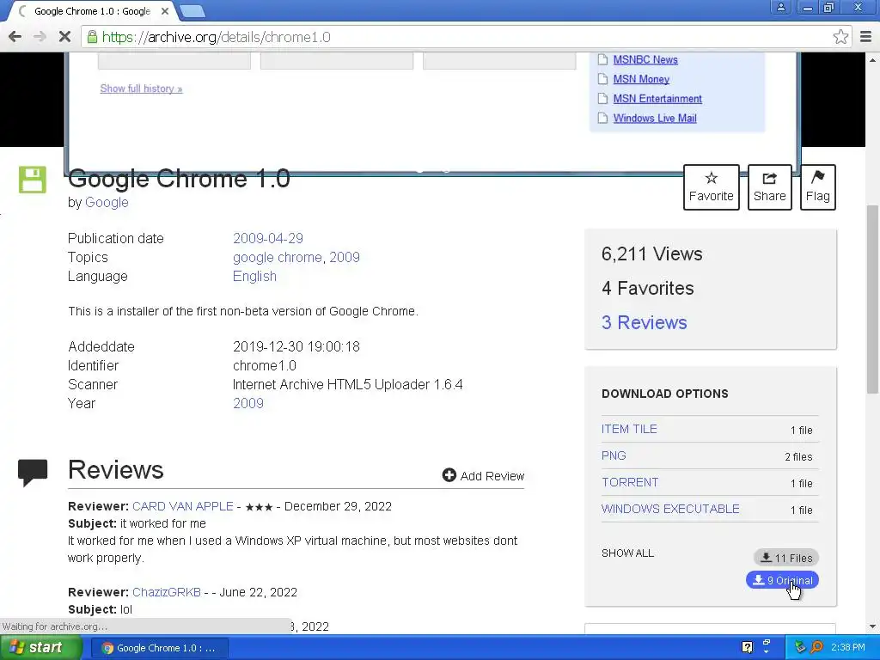Click '4 Favorites' text
Viewport: 880px width, 660px height.
click(x=648, y=289)
